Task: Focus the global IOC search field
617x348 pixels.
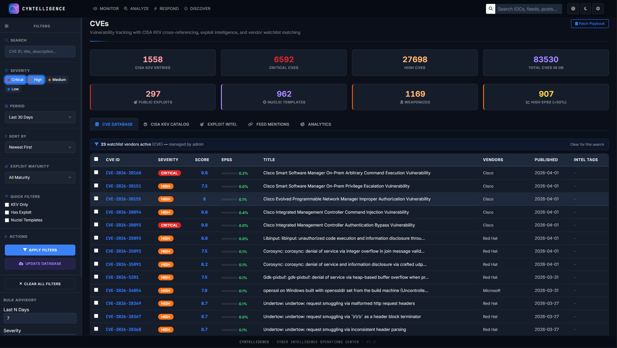Action: click(x=528, y=9)
